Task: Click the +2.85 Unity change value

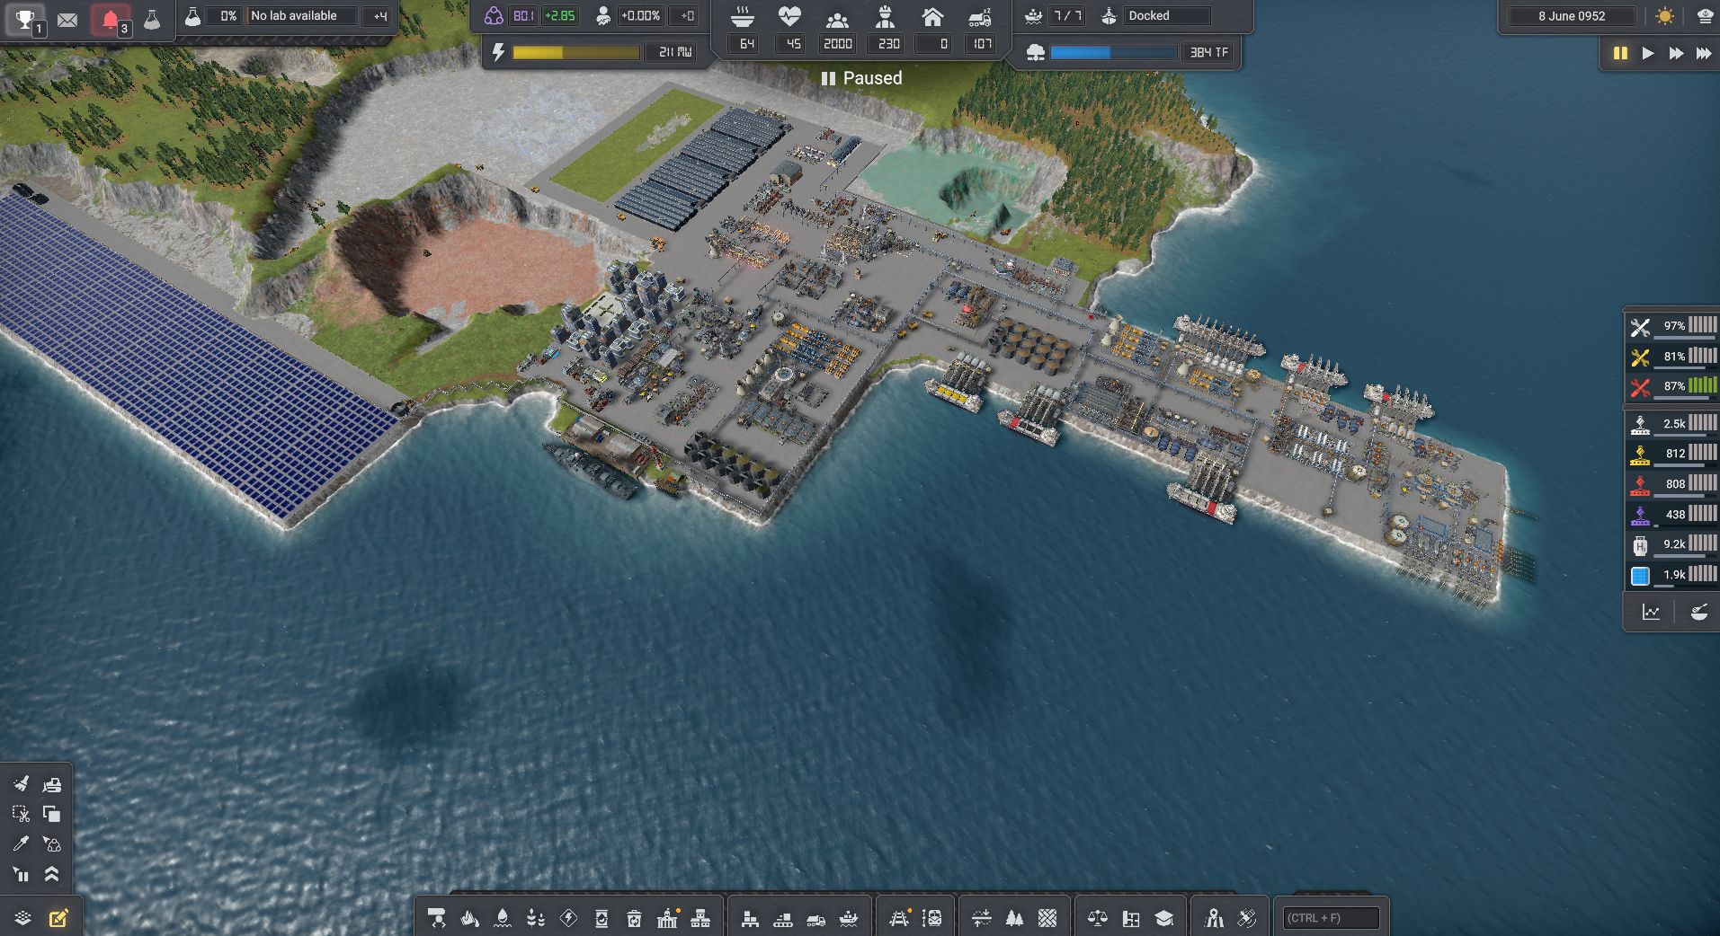Action: point(559,16)
